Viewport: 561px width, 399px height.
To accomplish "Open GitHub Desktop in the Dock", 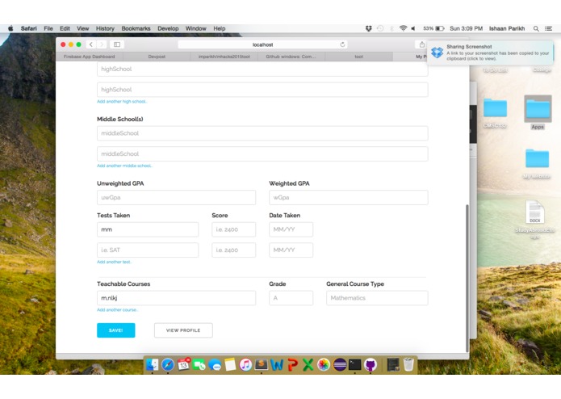I will 371,364.
